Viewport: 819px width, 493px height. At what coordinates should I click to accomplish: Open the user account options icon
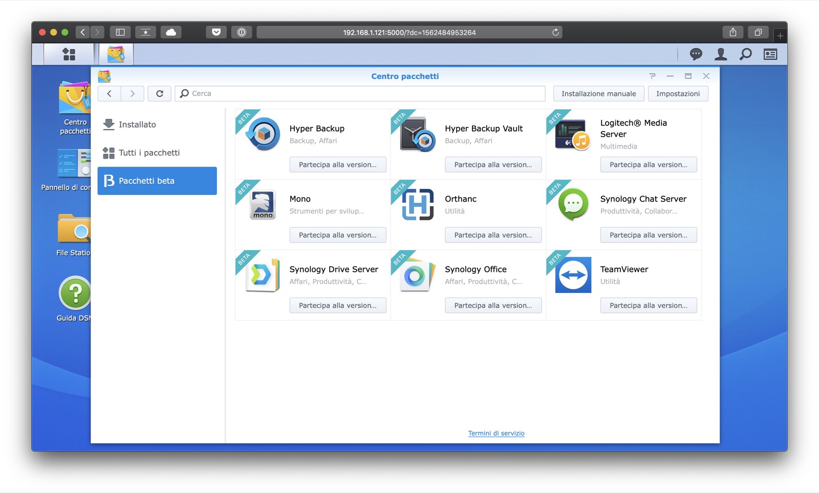tap(721, 54)
